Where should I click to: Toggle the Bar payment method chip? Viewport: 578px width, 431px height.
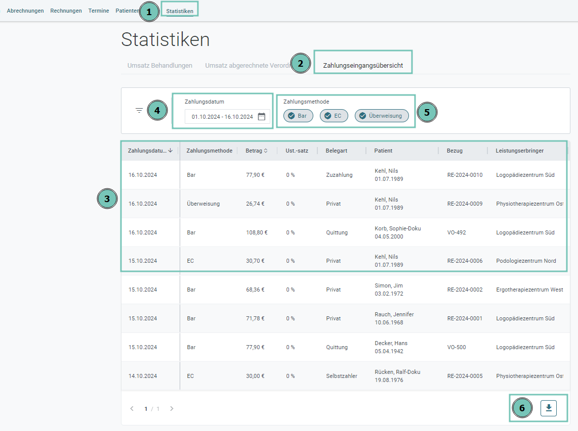point(298,116)
